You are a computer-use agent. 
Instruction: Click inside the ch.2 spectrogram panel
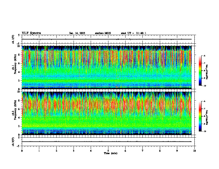click(106, 113)
